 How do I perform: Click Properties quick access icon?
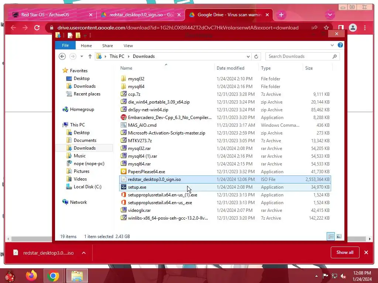click(x=70, y=35)
